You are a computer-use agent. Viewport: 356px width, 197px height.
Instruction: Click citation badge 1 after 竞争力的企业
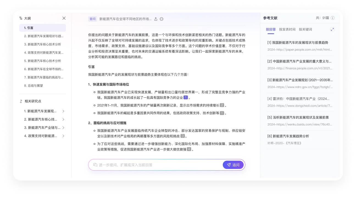click(x=186, y=97)
